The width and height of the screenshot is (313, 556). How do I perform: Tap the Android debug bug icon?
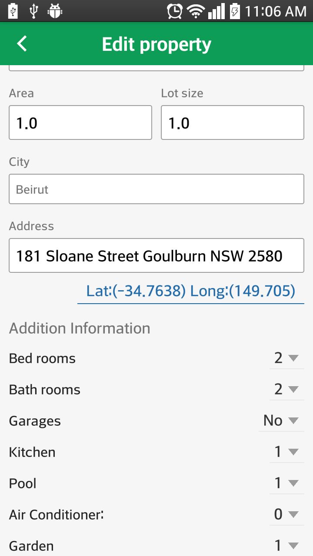(x=55, y=11)
